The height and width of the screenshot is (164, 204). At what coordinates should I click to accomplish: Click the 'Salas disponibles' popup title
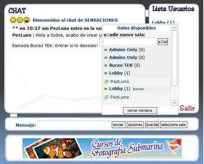pos(136,28)
